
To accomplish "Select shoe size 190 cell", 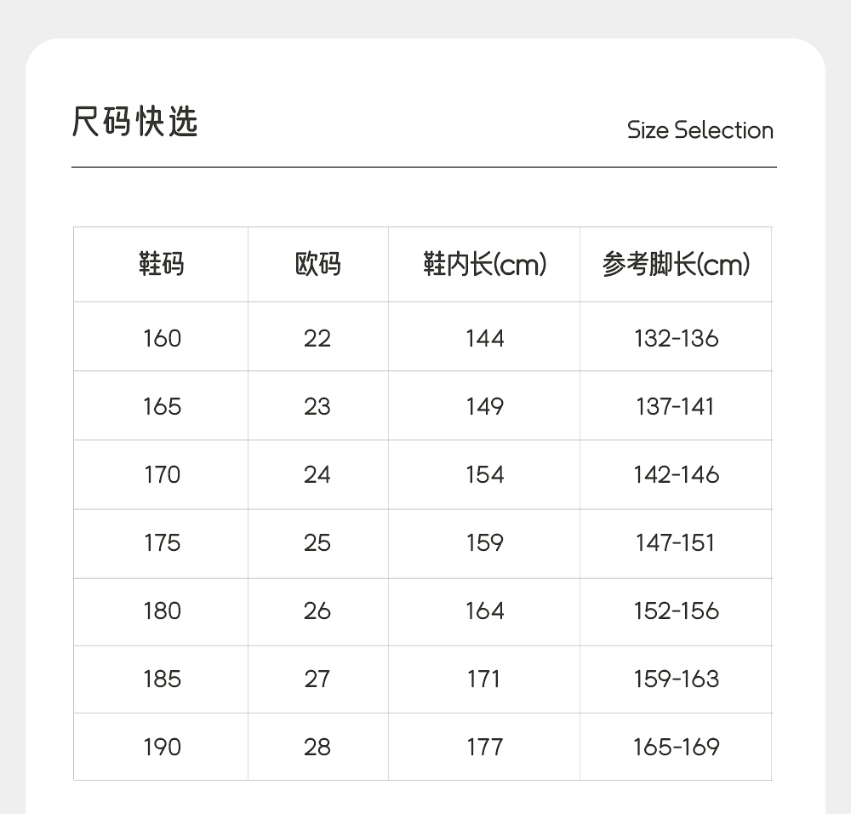I will point(162,747).
